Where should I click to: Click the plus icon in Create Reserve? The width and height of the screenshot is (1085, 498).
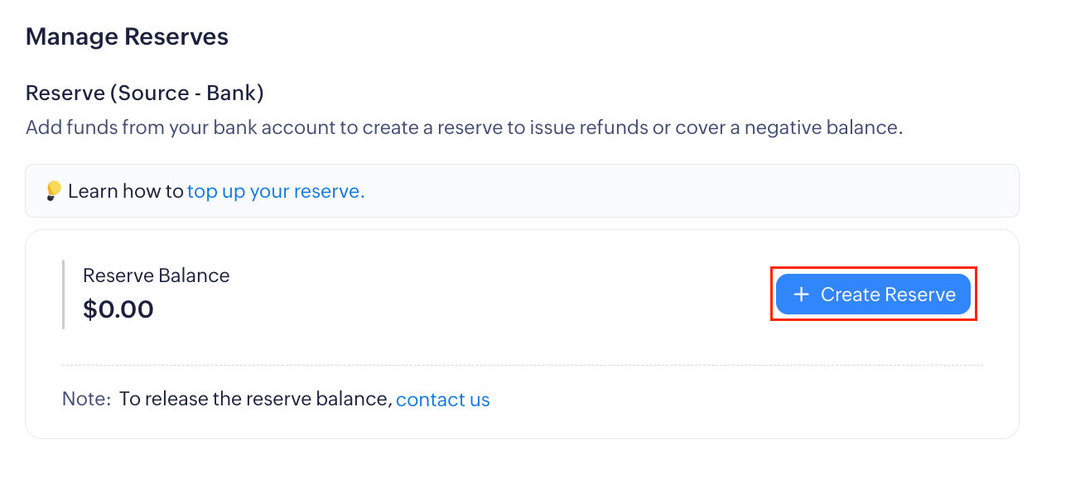point(800,294)
